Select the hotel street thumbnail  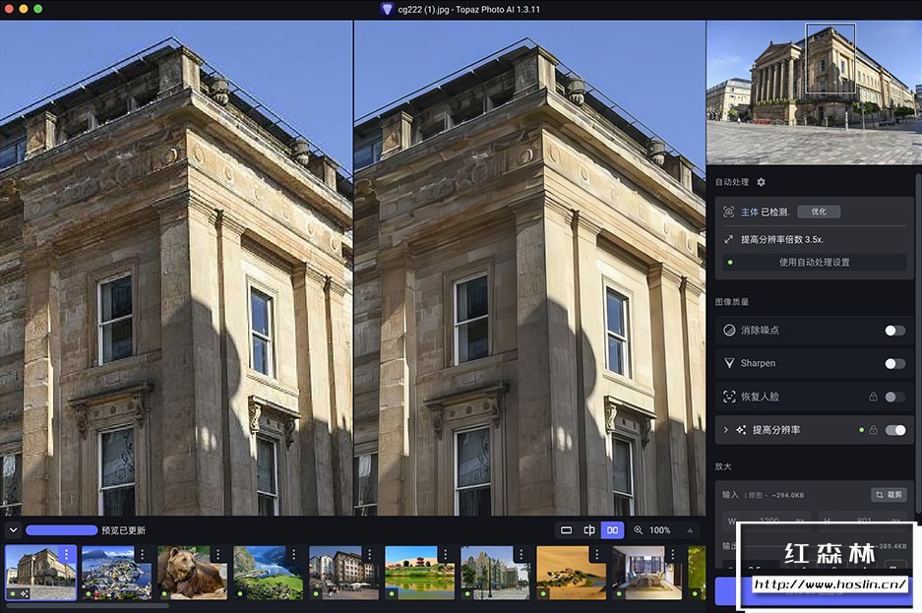[x=344, y=573]
